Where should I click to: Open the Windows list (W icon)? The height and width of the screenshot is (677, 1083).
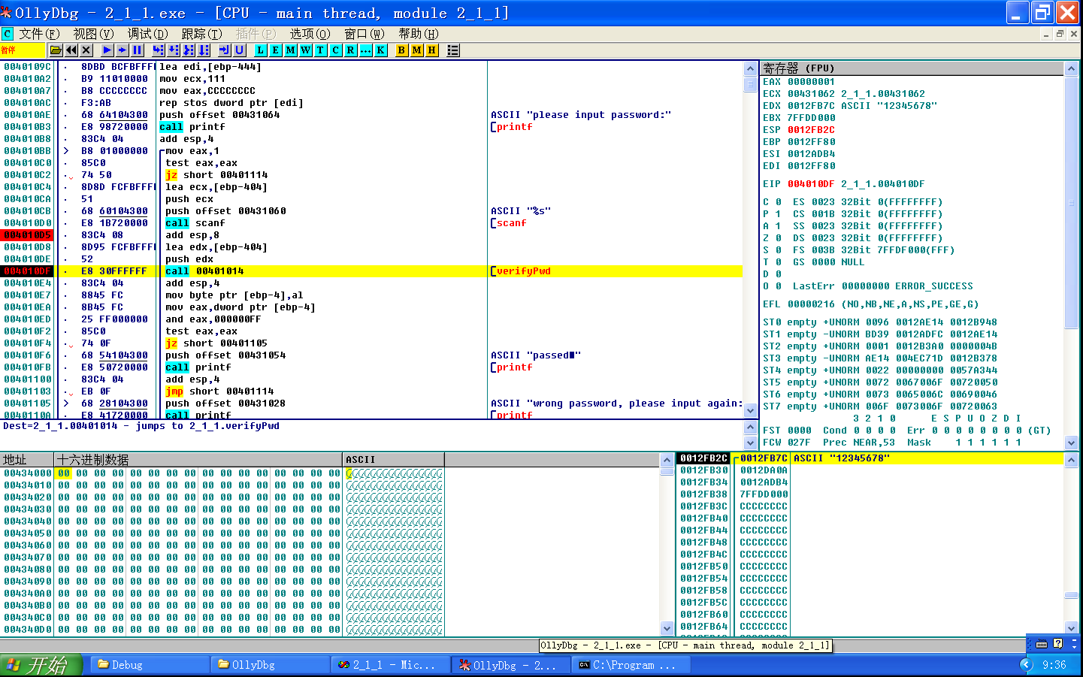click(305, 50)
